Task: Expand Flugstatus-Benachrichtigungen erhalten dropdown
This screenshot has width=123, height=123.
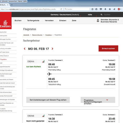Action: [x=98, y=100]
